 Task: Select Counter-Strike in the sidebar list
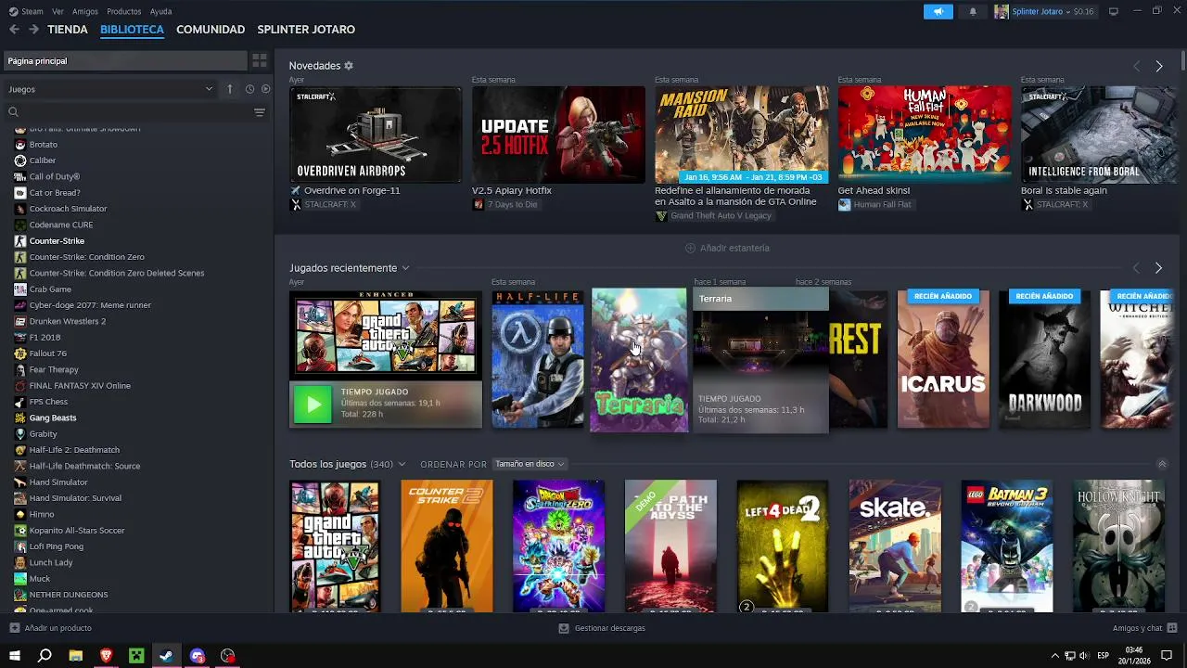tap(57, 241)
